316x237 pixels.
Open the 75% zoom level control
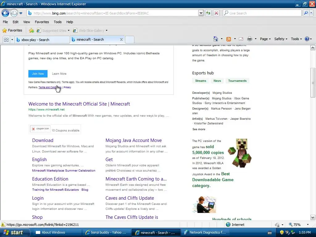[x=299, y=225]
